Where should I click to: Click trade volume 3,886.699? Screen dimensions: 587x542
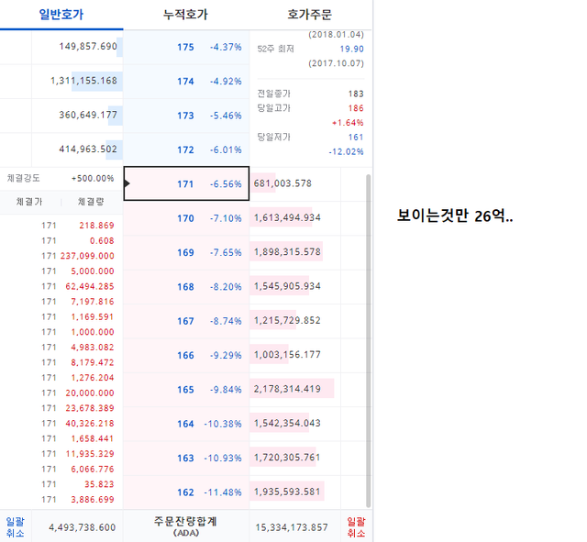(93, 499)
